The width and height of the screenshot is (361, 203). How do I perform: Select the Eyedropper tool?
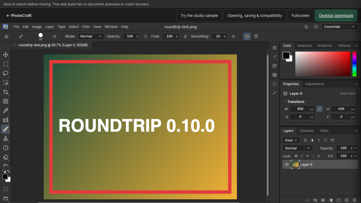6,111
